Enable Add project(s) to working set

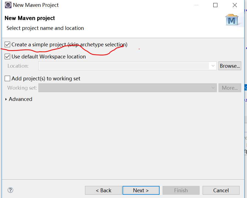(7, 78)
